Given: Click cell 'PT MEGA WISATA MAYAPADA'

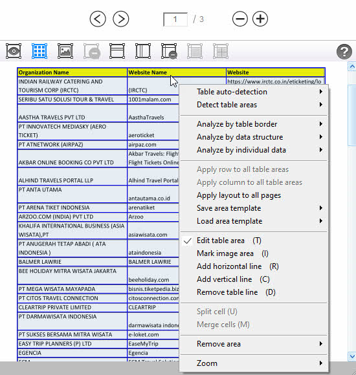Looking at the screenshot, I should tap(72, 289).
